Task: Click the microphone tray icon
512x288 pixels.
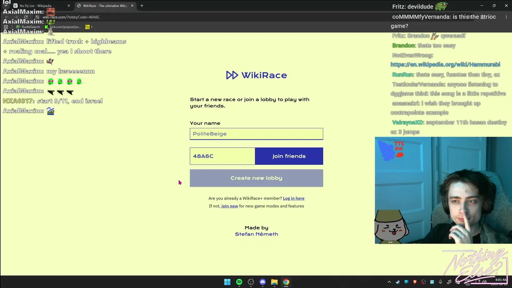Action: [x=440, y=282]
